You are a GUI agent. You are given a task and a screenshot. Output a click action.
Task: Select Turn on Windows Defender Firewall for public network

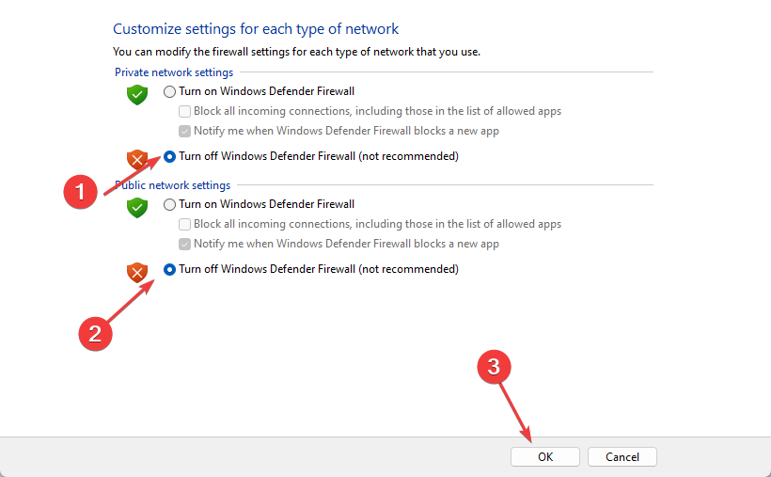169,204
